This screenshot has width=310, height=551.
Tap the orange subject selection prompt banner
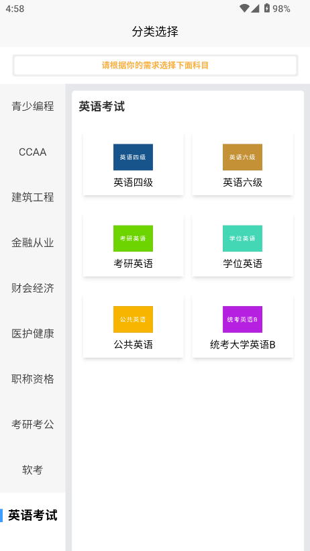click(x=155, y=65)
